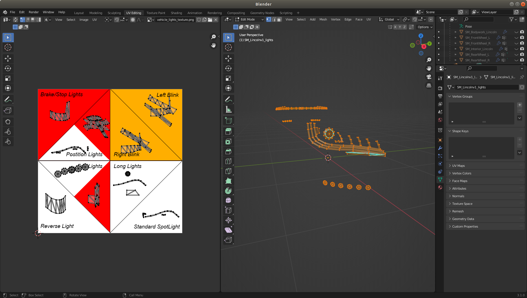The height and width of the screenshot is (298, 527).
Task: Open the Render menu
Action: point(34,12)
